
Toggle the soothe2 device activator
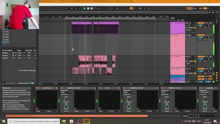click(200, 88)
